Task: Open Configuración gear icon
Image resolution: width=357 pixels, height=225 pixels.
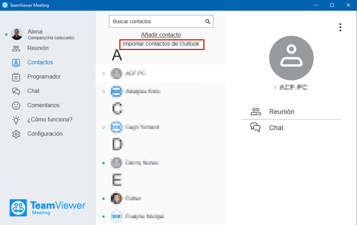Action: pos(16,134)
